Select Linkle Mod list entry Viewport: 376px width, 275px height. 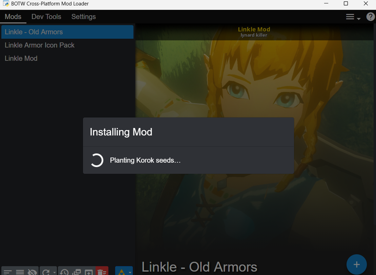tap(67, 58)
